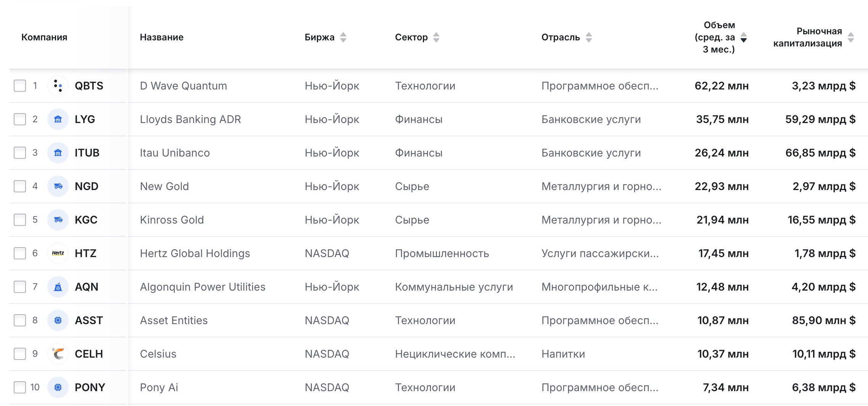Click the 62,22 млн volume value
This screenshot has width=868, height=406.
click(x=722, y=86)
